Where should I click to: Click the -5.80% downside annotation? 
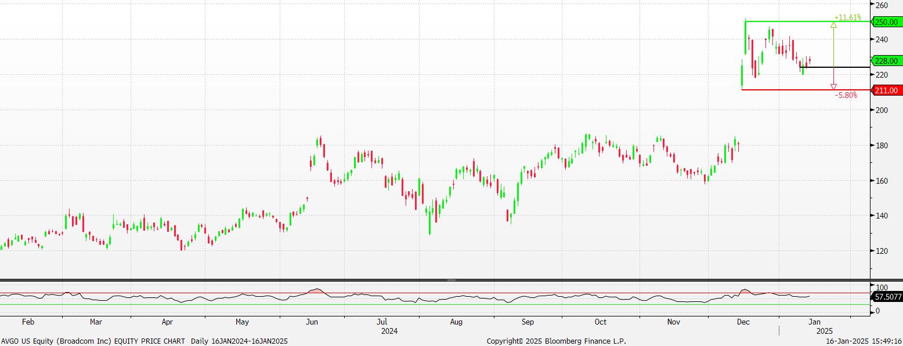[846, 95]
